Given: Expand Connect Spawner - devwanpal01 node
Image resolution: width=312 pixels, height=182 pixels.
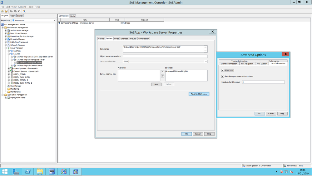Looking at the screenshot, I should pyautogui.click(x=9, y=71).
